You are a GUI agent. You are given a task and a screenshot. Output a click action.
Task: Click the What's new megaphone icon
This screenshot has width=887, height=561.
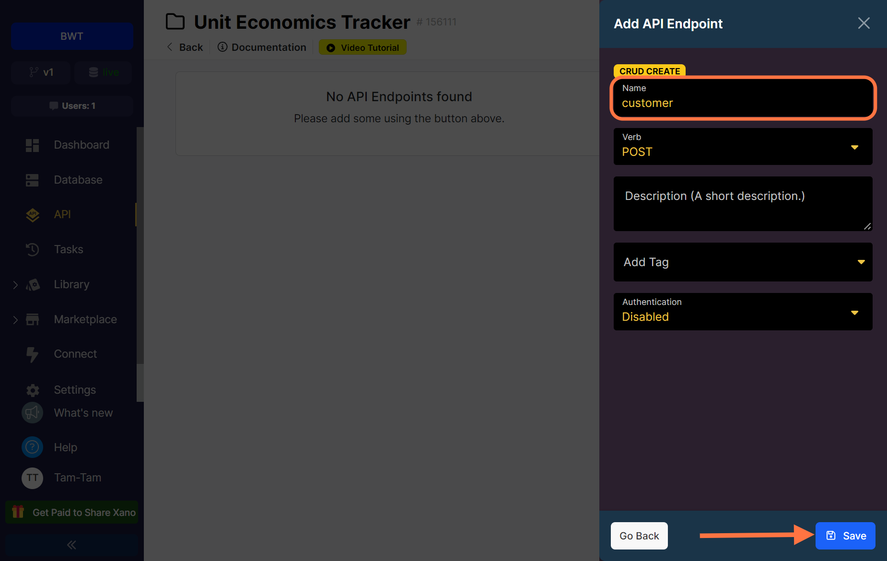coord(32,413)
